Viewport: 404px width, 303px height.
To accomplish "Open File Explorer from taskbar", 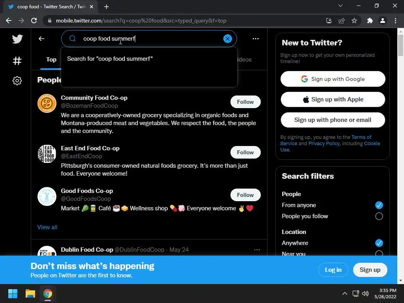I will (30, 294).
